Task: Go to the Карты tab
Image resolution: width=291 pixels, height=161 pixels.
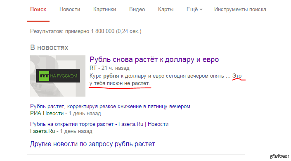Action: click(166, 9)
